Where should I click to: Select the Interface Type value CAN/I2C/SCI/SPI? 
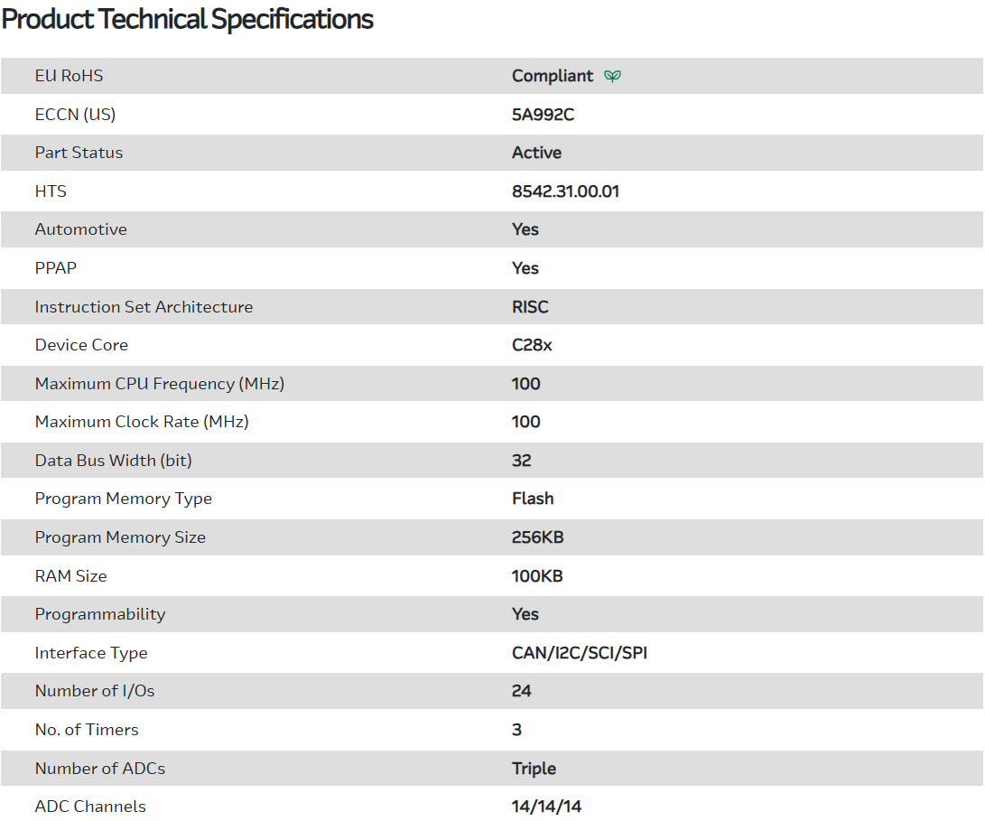pos(579,653)
